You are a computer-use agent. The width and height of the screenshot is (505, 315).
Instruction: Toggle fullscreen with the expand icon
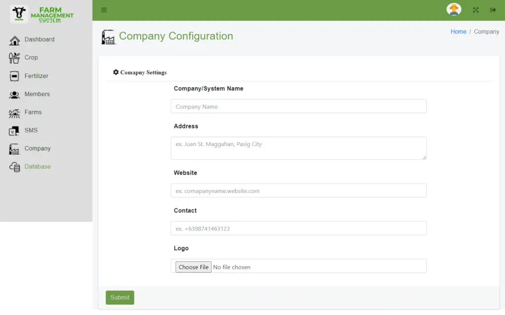[475, 9]
